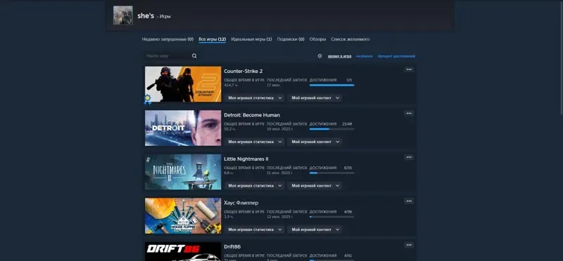Screen dimensions: 563x261
Task: Click the page scrollbar thumb
Action: coord(561,58)
